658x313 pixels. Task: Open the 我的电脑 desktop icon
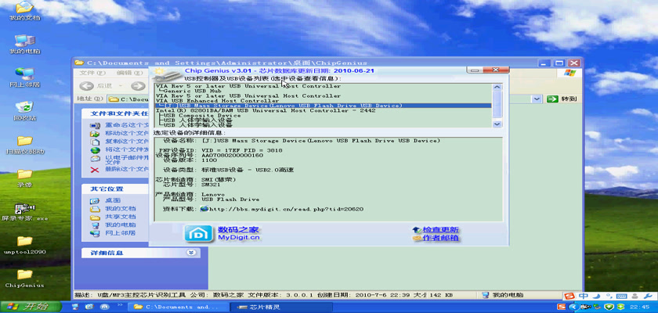tap(24, 44)
